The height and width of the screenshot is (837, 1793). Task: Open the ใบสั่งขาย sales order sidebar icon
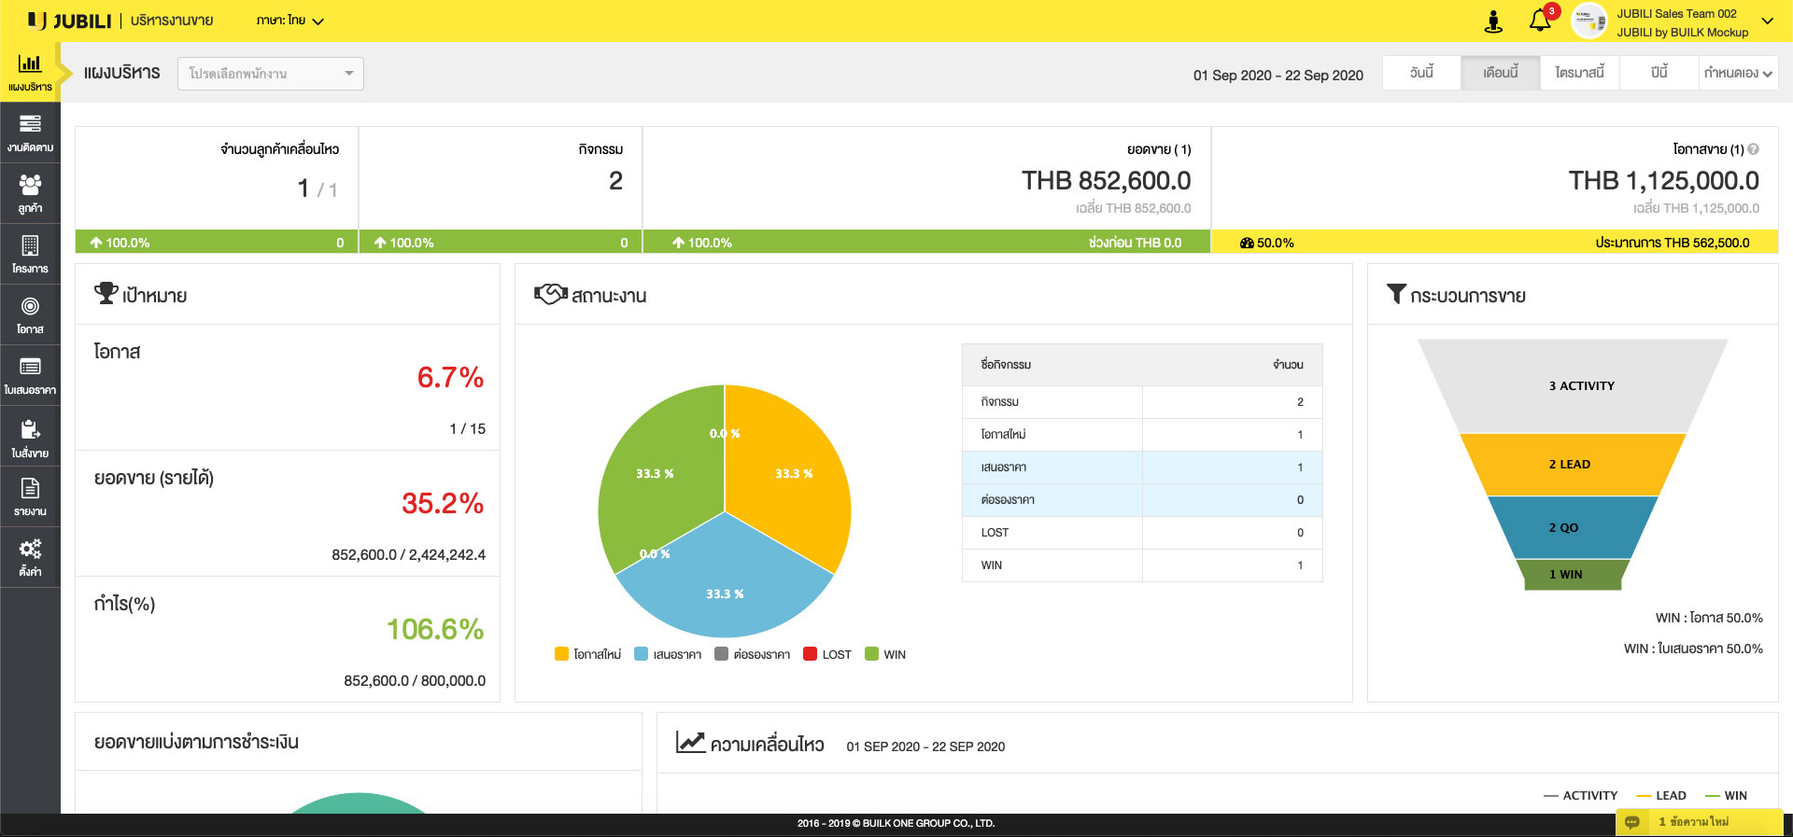(30, 437)
